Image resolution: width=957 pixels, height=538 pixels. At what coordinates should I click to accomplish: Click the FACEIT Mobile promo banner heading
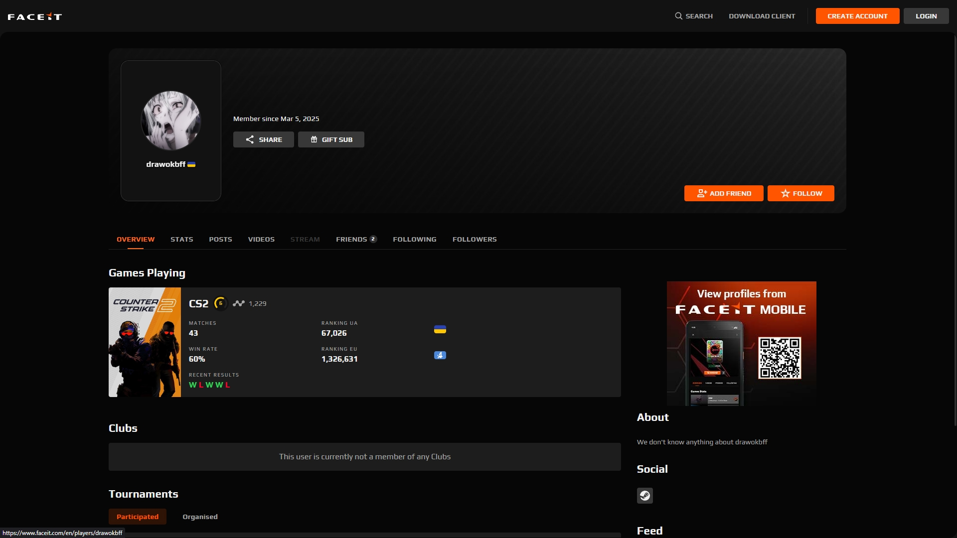[741, 302]
